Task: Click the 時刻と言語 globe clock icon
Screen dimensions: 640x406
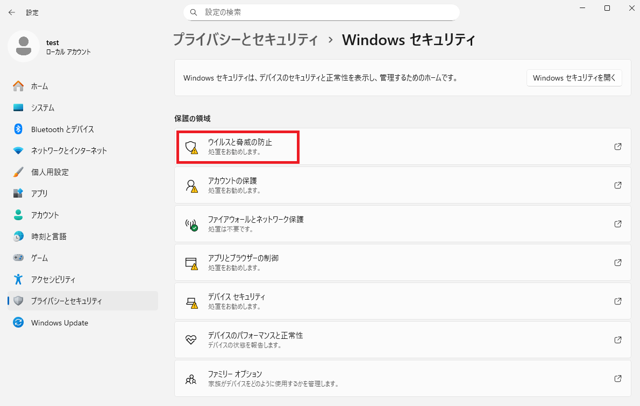Action: click(x=18, y=236)
